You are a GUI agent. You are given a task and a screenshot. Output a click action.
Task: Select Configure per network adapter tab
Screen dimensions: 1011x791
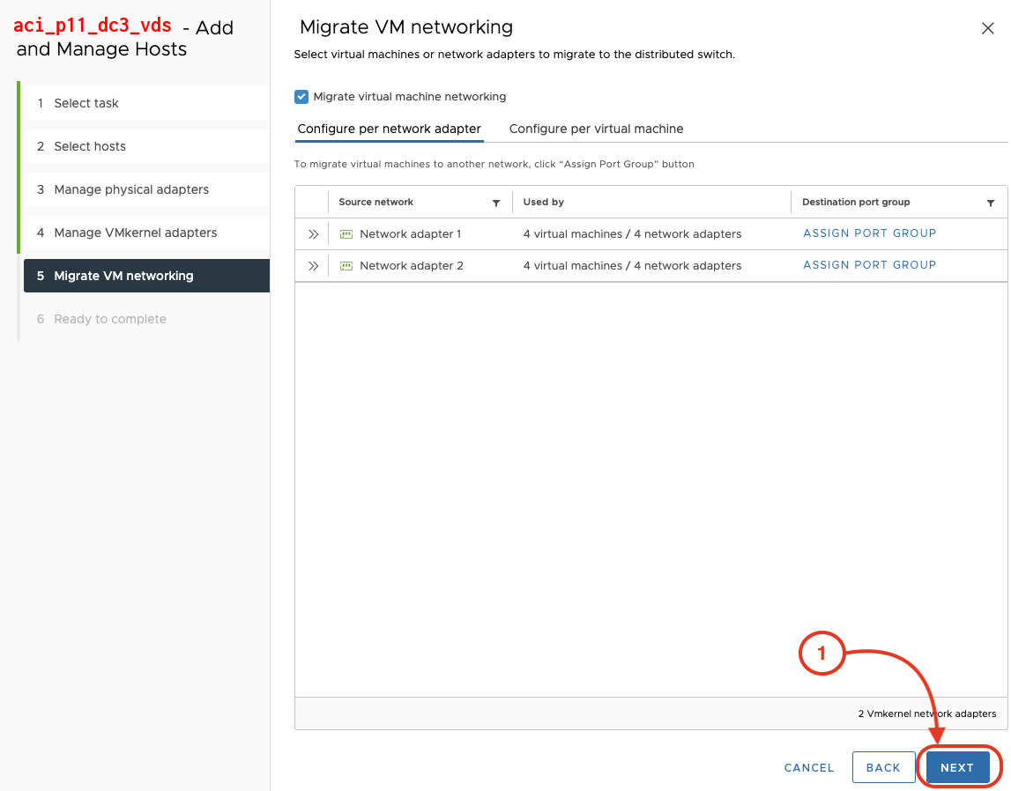(389, 129)
